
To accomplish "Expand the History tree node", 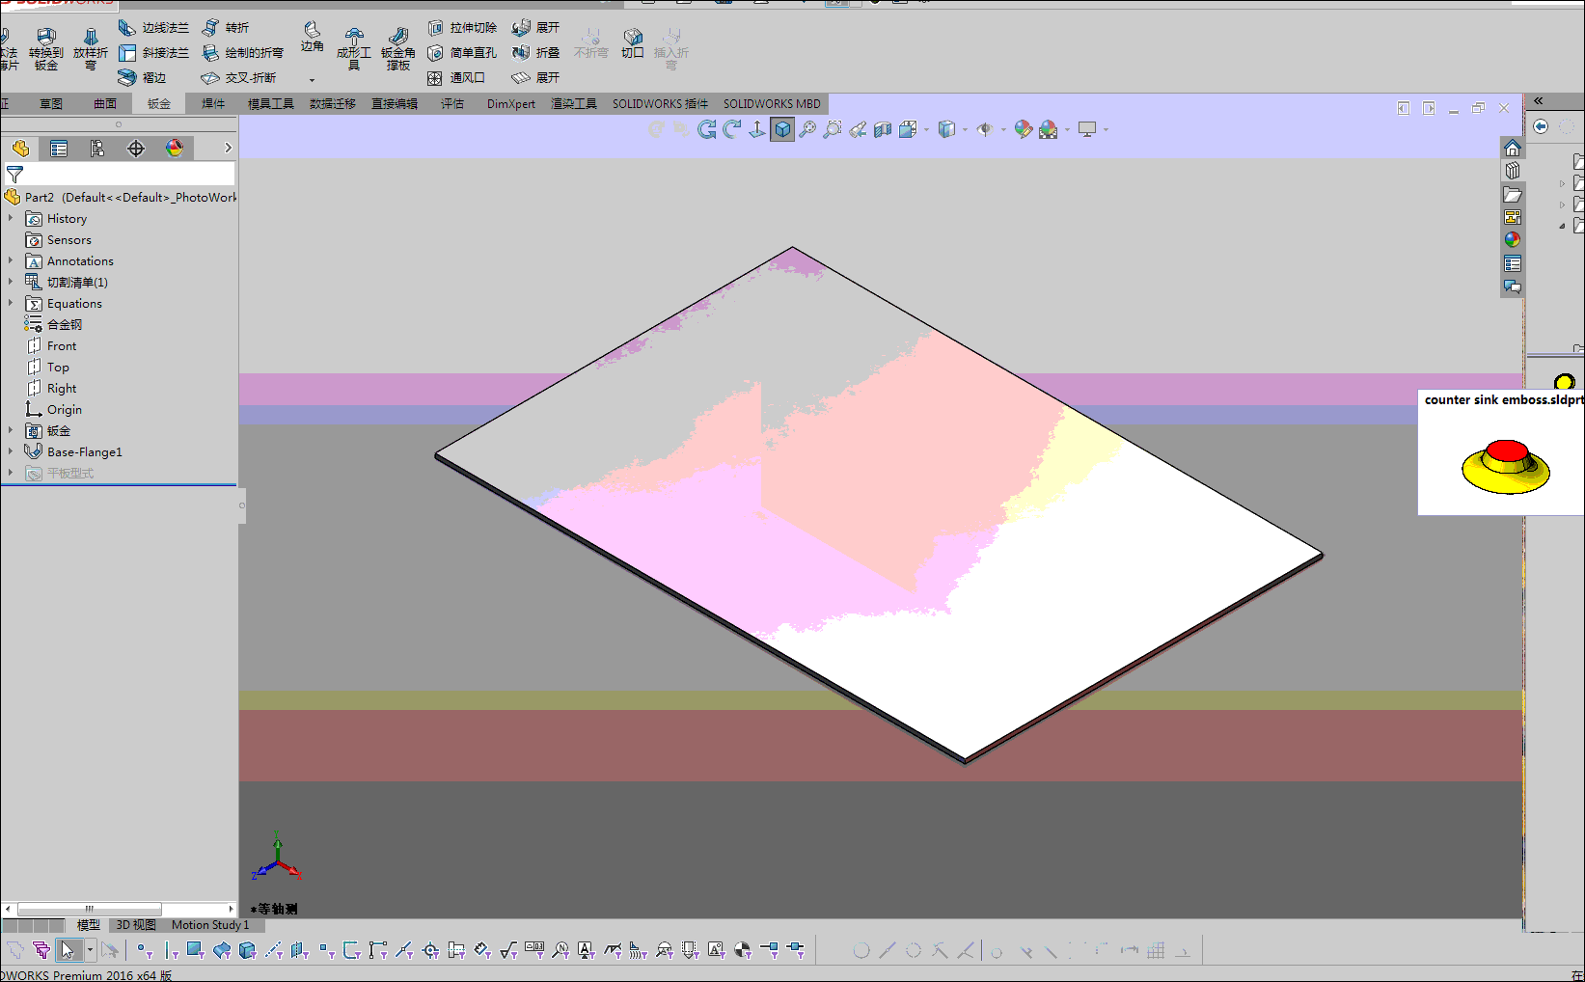I will 11,219.
